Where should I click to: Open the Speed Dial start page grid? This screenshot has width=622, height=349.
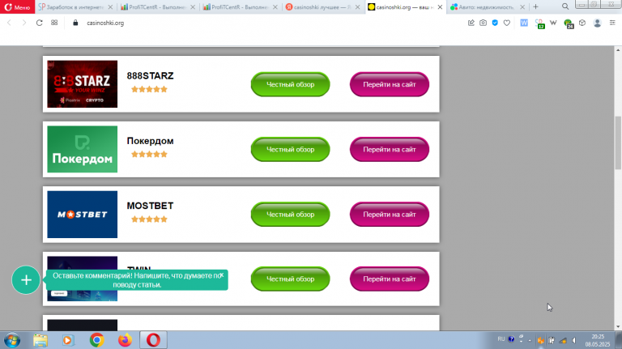54,23
